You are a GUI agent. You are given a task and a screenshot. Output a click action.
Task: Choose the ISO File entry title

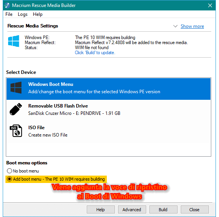pos(36,128)
